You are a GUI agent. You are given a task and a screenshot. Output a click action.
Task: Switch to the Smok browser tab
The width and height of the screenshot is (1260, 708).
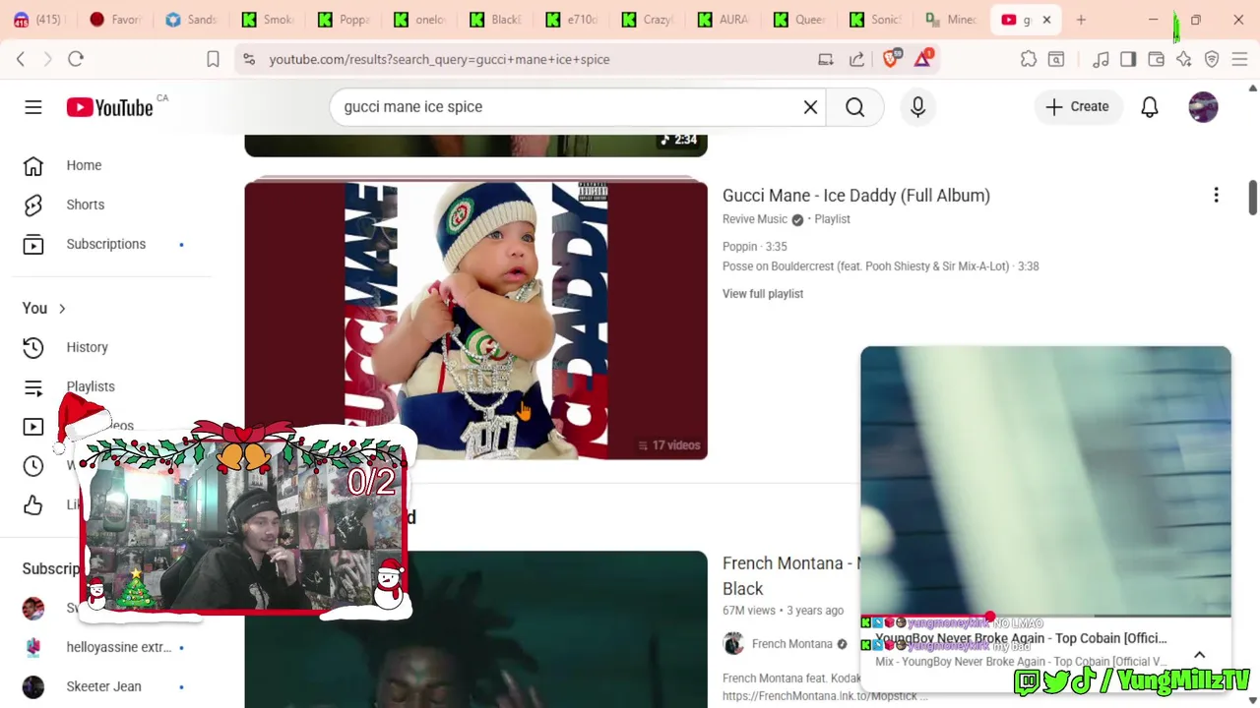tap(269, 20)
